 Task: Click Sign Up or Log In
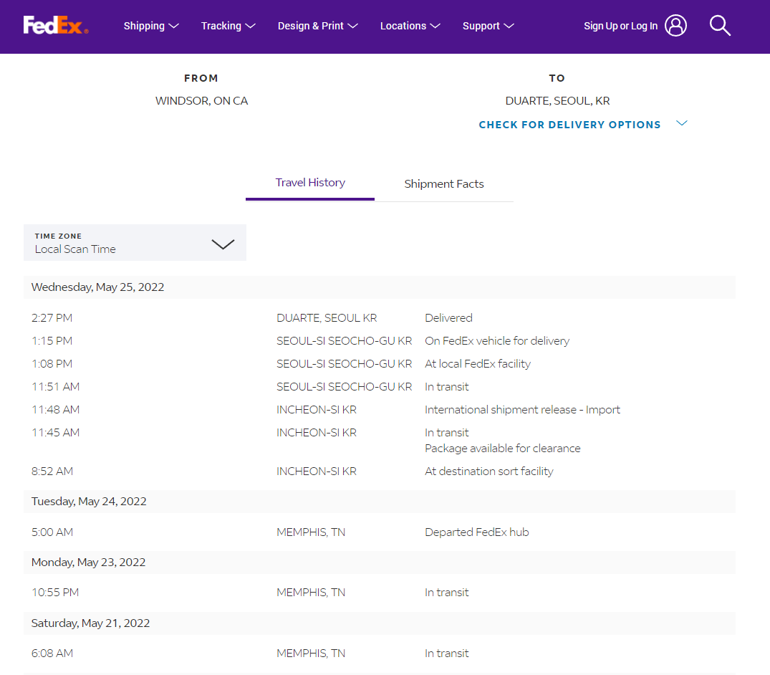click(x=620, y=26)
